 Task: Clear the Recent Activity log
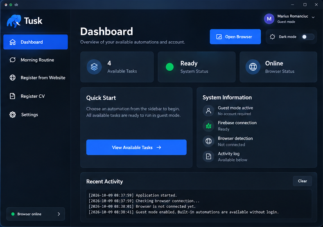(x=302, y=181)
